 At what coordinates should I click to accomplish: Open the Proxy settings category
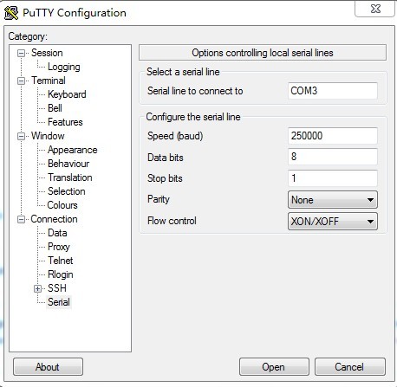click(x=59, y=247)
